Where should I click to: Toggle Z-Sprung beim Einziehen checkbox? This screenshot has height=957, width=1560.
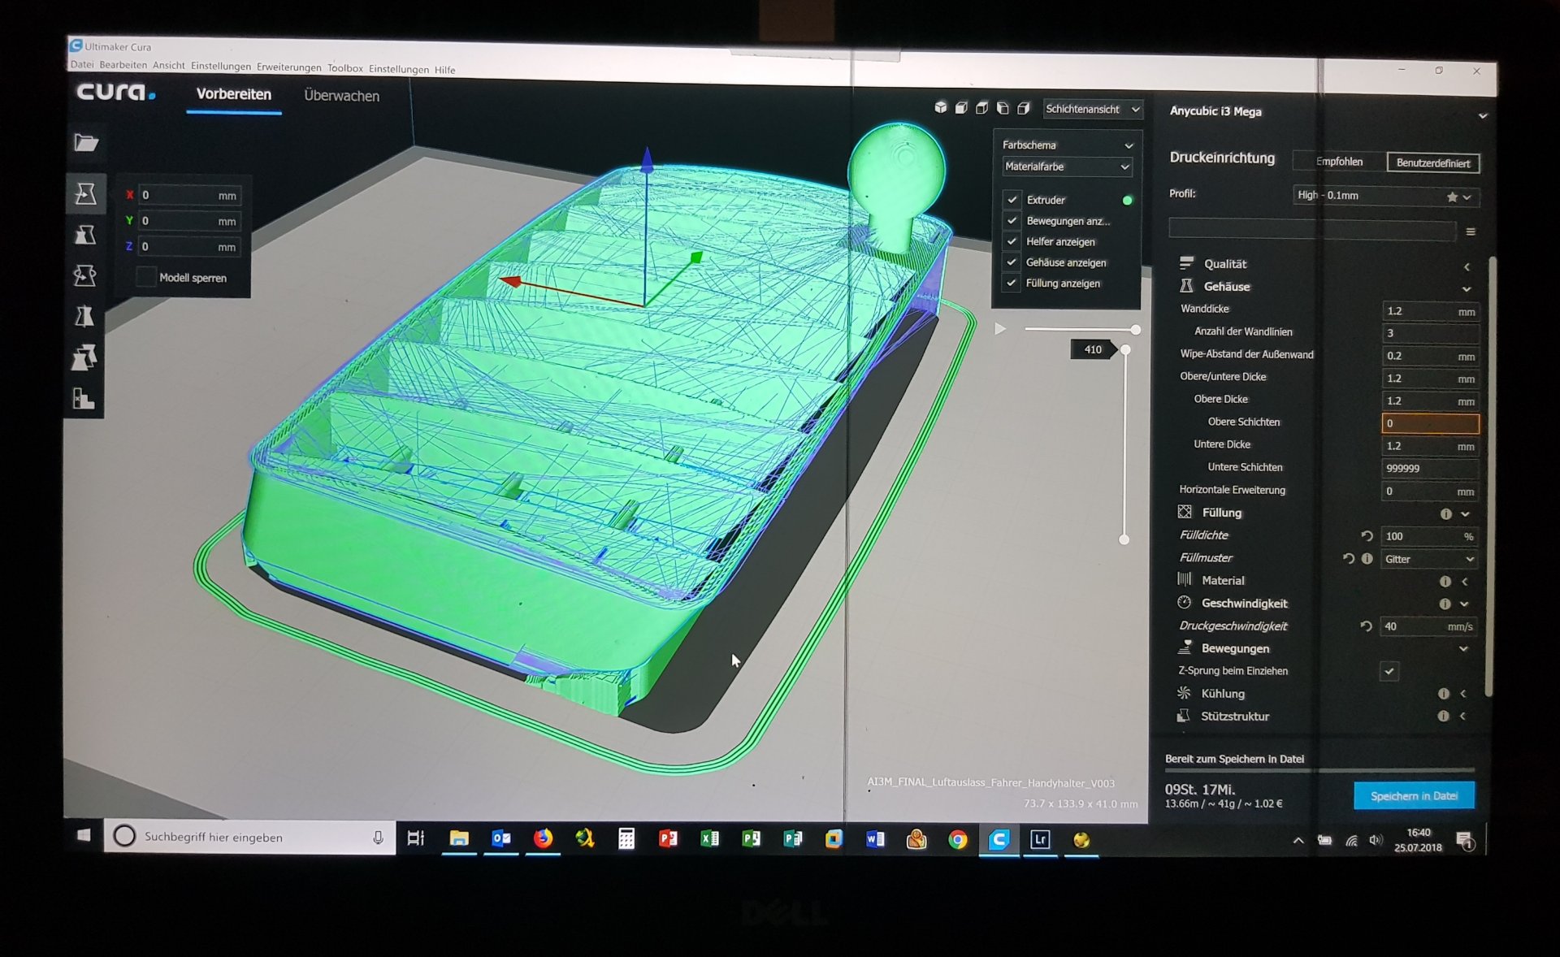click(1389, 671)
